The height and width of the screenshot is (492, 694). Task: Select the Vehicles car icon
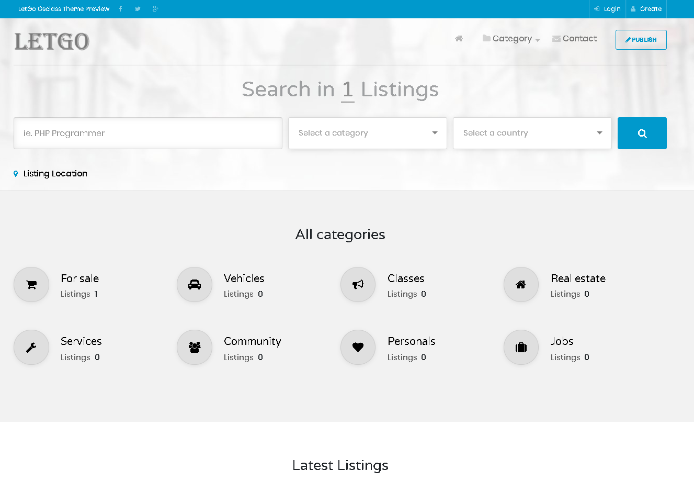tap(195, 285)
